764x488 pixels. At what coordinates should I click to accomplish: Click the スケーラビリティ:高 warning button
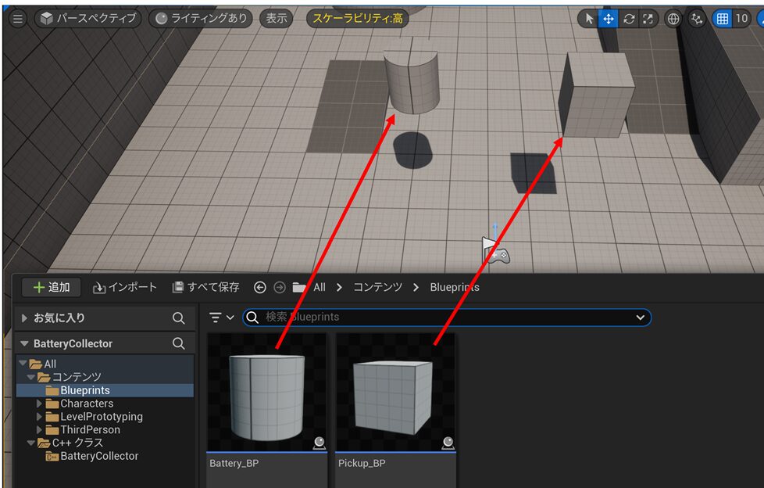click(357, 19)
